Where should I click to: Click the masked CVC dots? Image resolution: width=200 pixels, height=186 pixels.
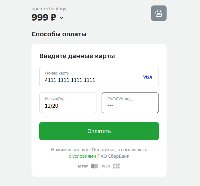coord(110,106)
